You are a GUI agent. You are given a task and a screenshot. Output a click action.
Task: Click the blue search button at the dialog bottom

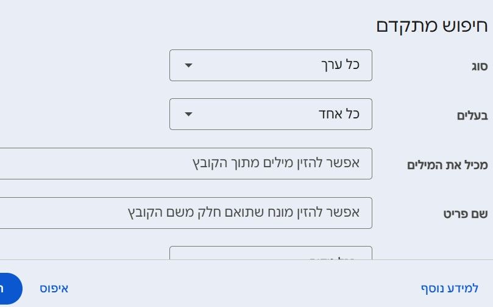(x=10, y=289)
